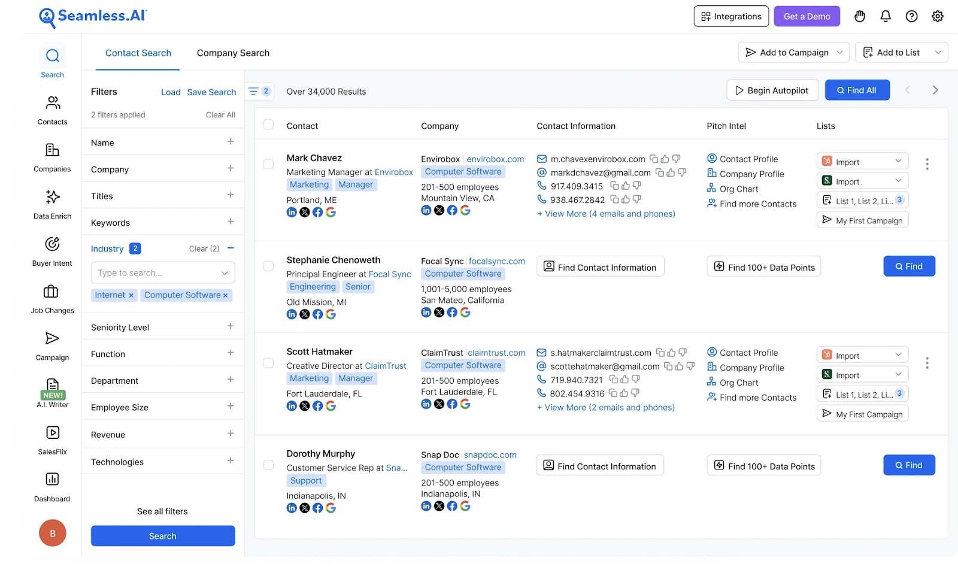Viewport: 958px width, 579px height.
Task: Open Companies in the sidebar
Action: click(52, 157)
